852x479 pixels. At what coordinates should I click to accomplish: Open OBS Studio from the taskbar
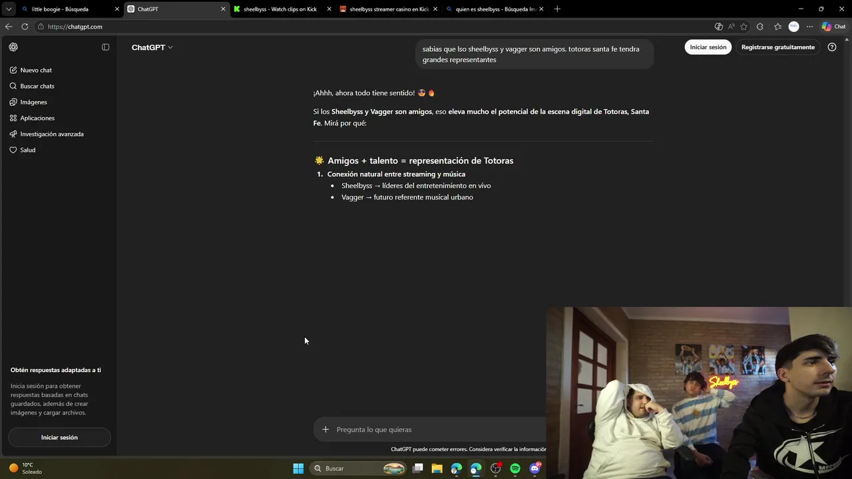click(x=496, y=468)
